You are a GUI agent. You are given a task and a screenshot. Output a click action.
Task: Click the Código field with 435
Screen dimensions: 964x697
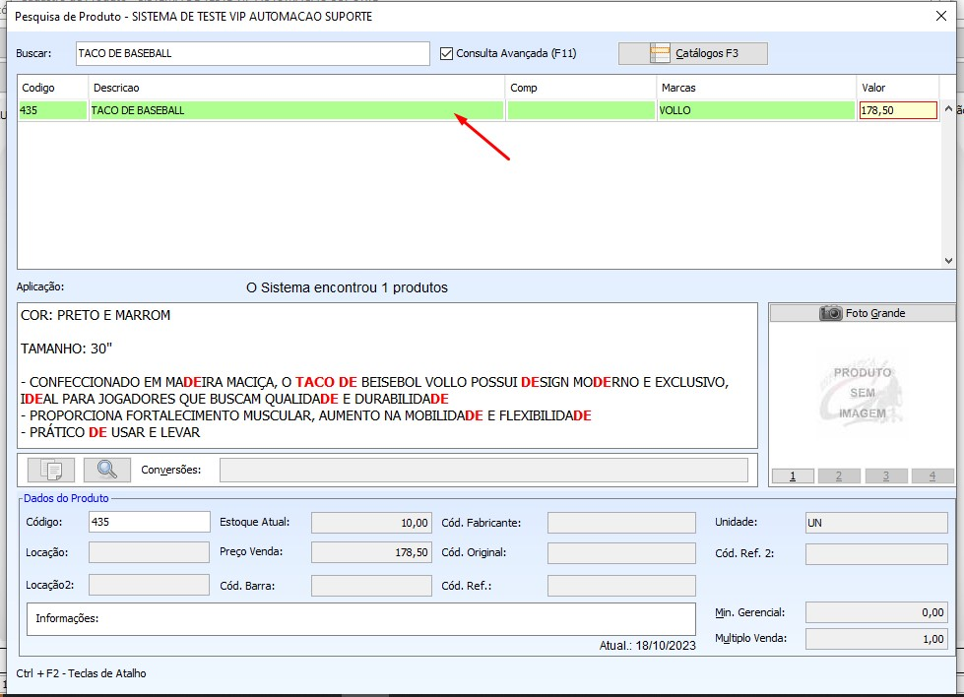150,523
